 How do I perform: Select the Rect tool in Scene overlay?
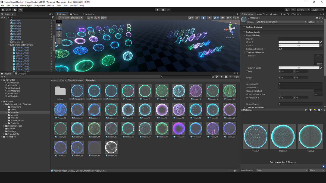tap(59, 39)
